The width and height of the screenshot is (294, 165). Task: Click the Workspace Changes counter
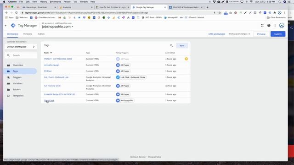(x=239, y=34)
